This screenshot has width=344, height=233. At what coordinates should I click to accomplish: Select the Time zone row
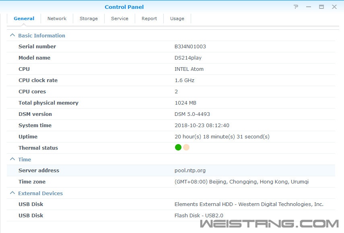point(171,181)
